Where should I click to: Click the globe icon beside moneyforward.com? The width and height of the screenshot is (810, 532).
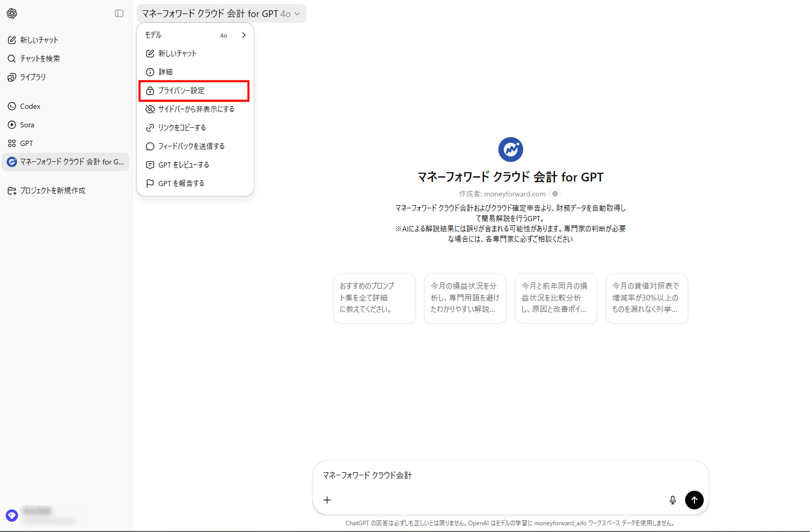tap(555, 194)
